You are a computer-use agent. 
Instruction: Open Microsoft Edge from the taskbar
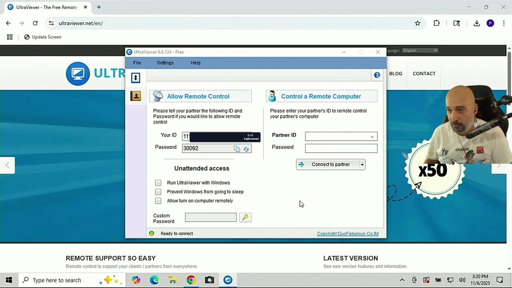[x=154, y=280]
